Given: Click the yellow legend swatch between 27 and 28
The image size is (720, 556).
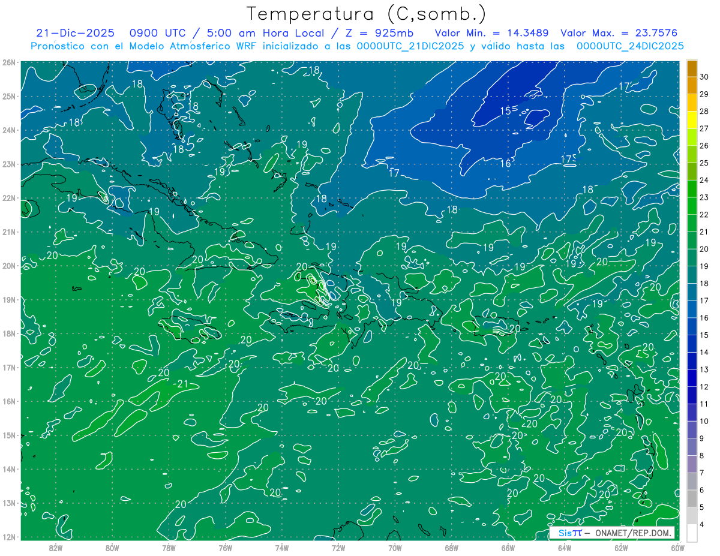Looking at the screenshot, I should [x=692, y=119].
